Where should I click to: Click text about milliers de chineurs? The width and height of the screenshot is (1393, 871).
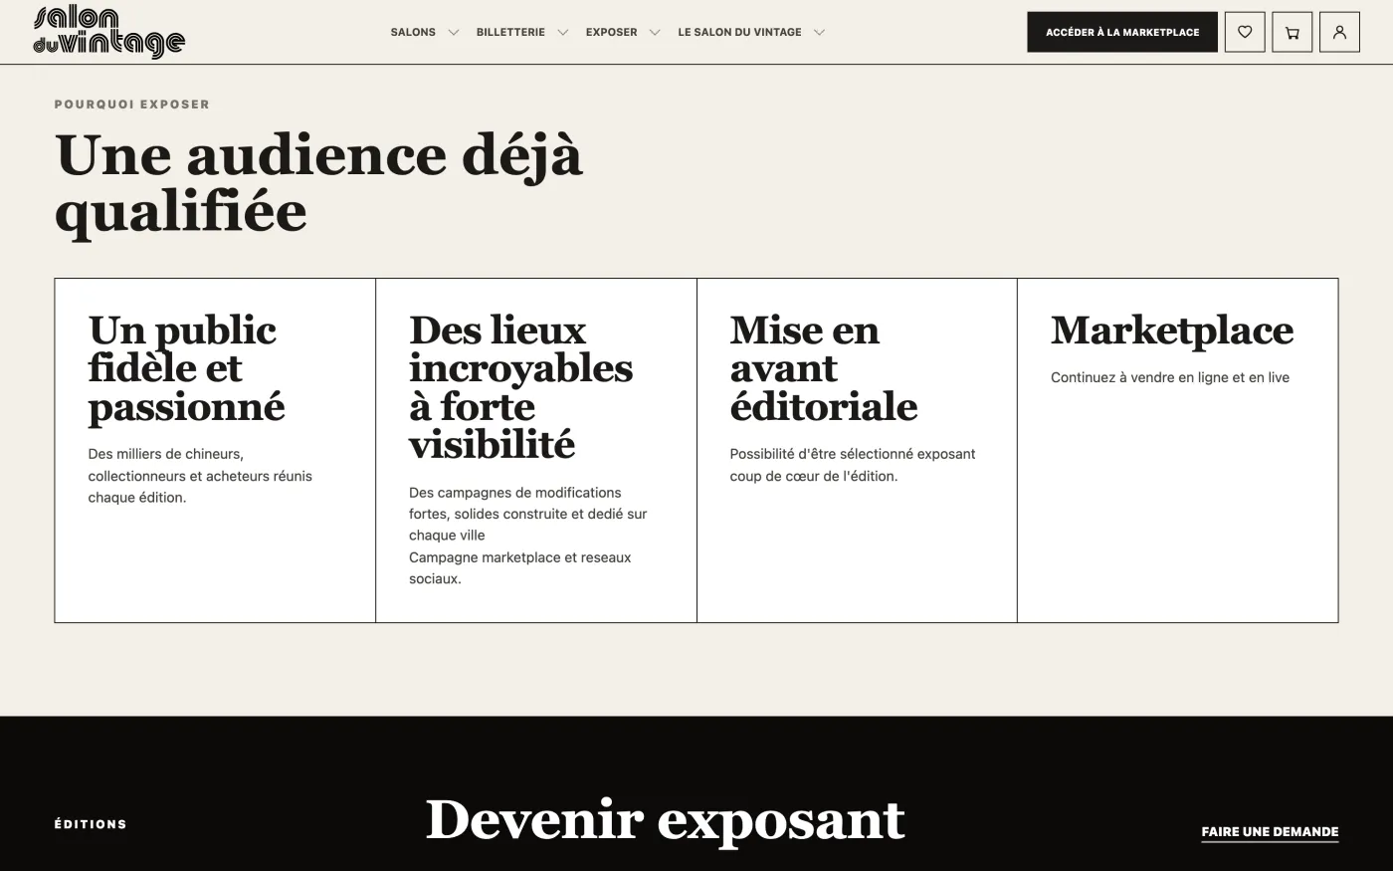click(x=200, y=476)
